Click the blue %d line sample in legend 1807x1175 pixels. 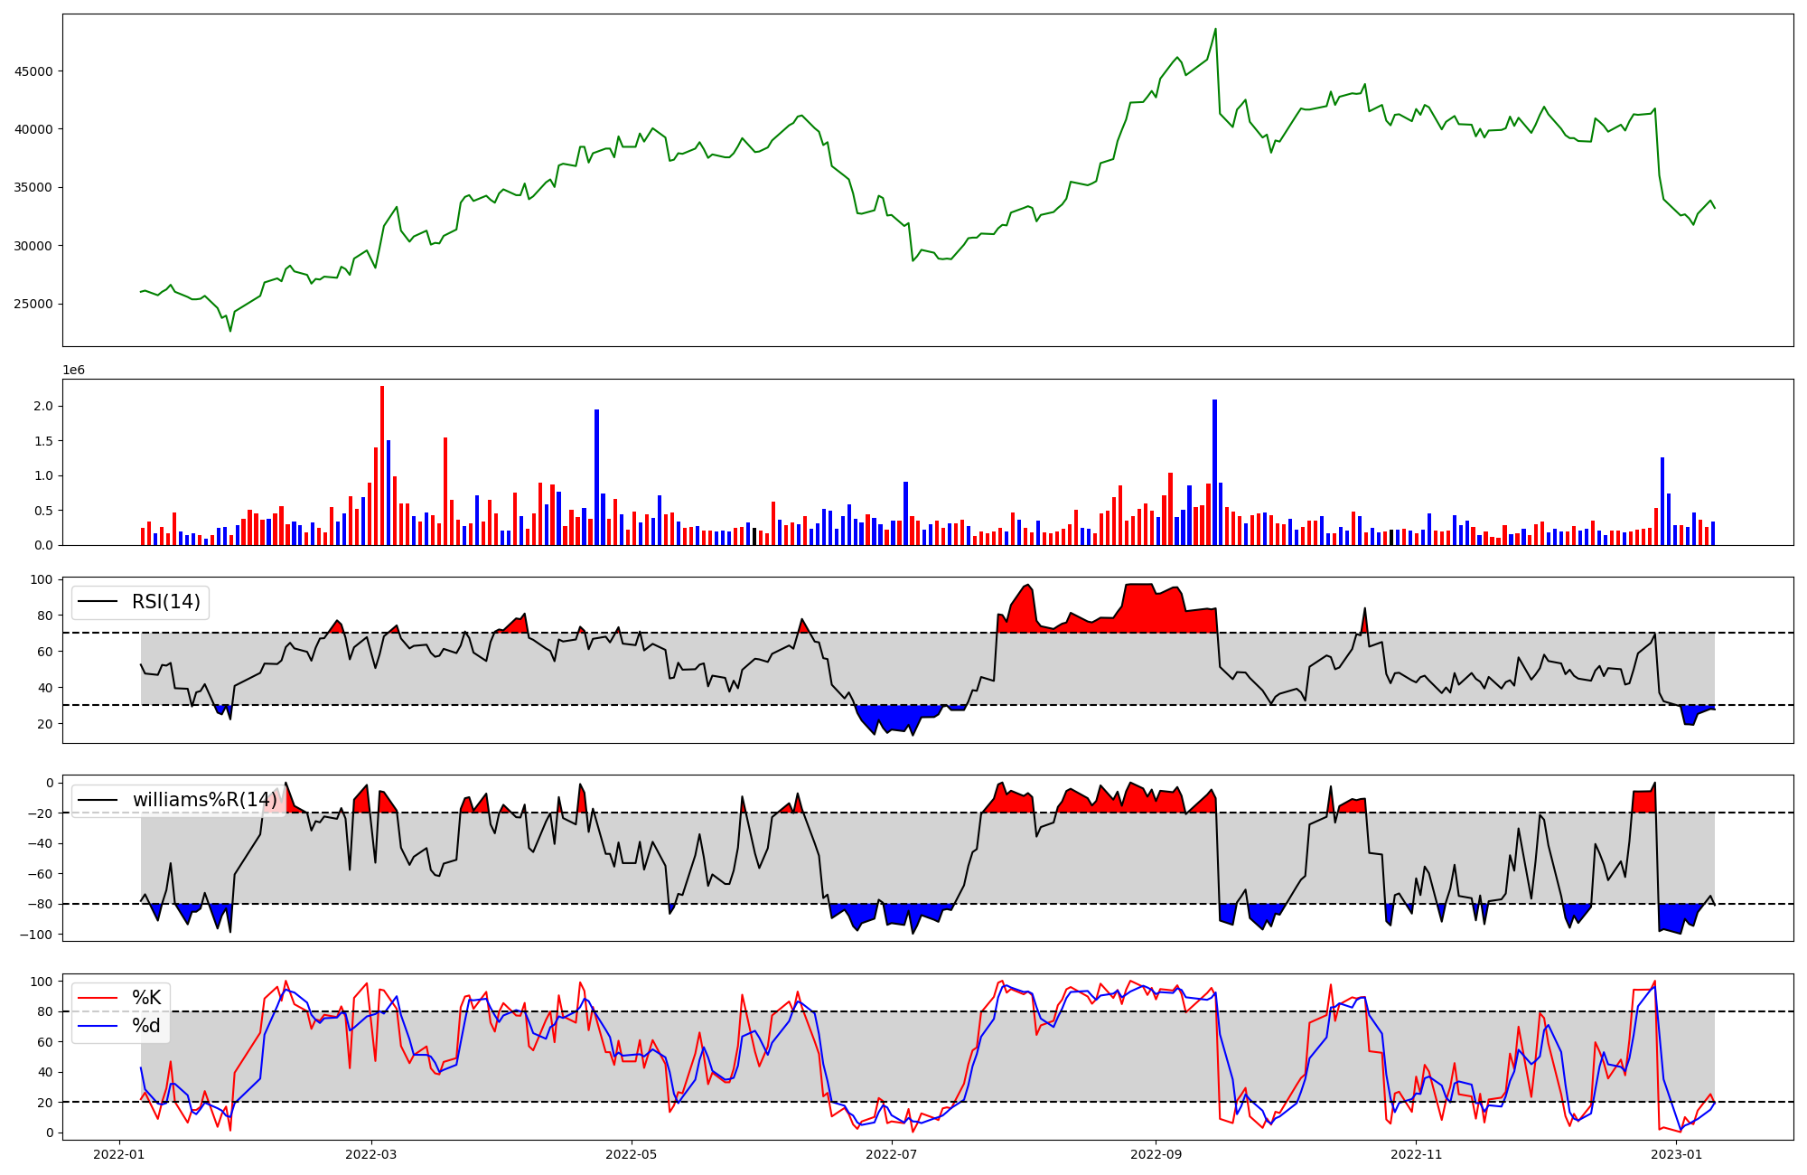click(98, 1026)
